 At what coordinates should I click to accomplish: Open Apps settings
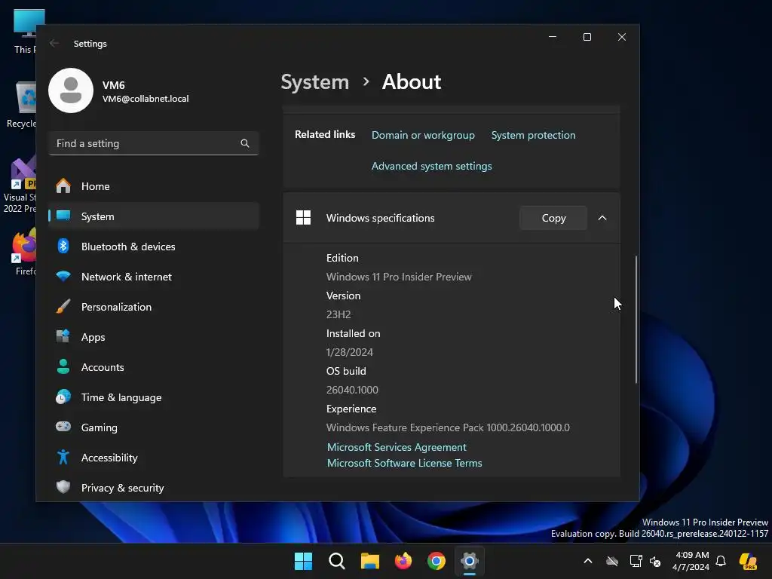[x=154, y=337]
